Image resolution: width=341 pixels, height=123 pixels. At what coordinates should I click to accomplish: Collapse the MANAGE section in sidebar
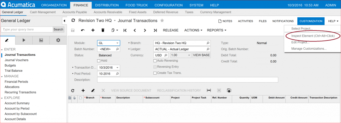[x=2, y=77]
